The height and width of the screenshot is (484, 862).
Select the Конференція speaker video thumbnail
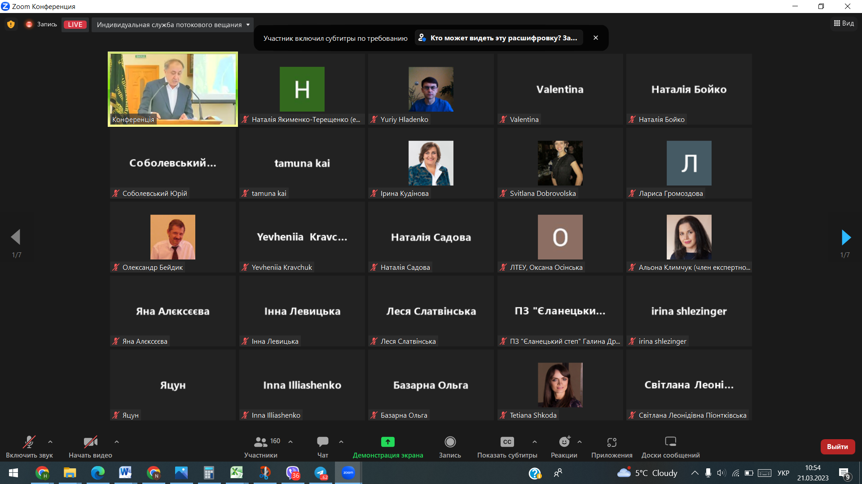(x=173, y=89)
